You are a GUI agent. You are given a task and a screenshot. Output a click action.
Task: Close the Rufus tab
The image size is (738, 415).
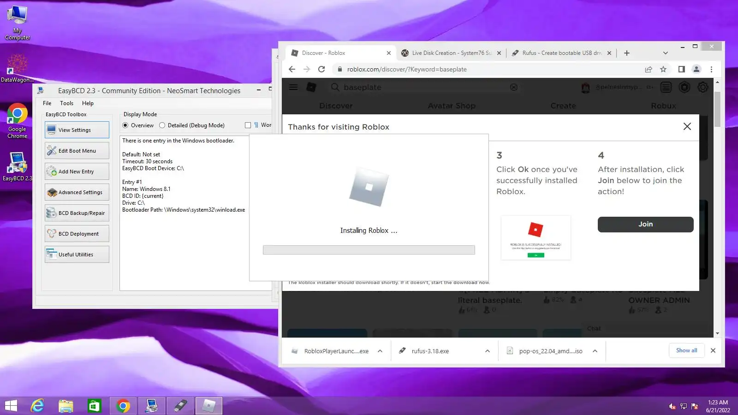coord(609,53)
